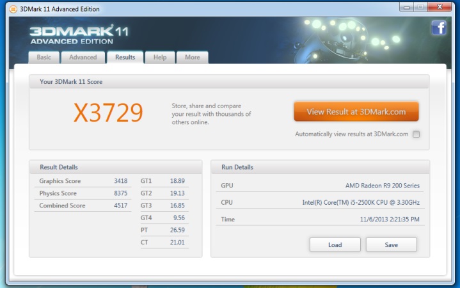
Task: Click the 3DMark app icon in title bar
Action: 13,9
